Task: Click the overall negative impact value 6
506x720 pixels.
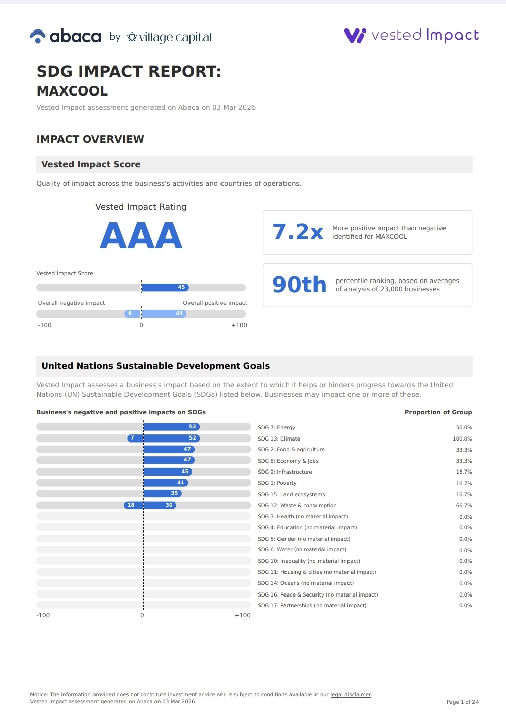Action: tap(130, 314)
